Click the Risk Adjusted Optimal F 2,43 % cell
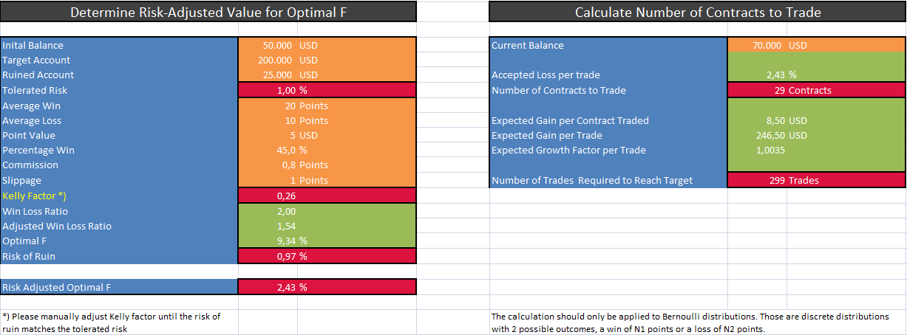Image resolution: width=907 pixels, height=335 pixels. pyautogui.click(x=327, y=287)
